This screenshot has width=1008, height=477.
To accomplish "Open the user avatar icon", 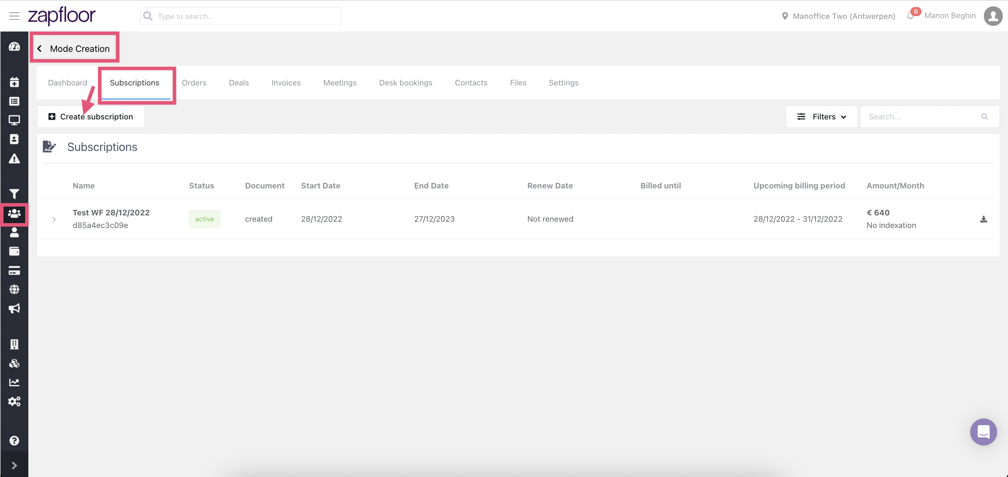I will point(993,16).
